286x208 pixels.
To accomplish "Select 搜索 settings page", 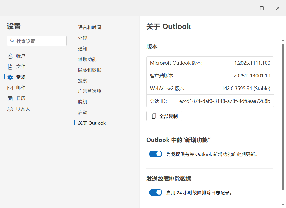I will click(x=83, y=81).
